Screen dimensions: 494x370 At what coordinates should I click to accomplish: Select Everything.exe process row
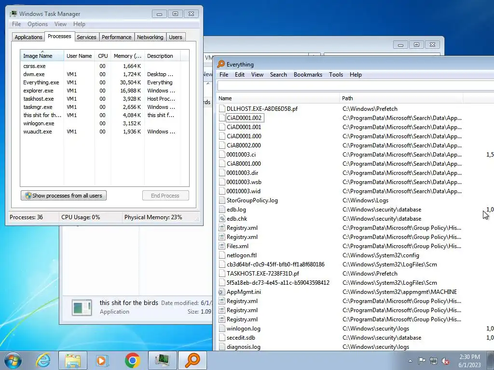click(x=105, y=82)
